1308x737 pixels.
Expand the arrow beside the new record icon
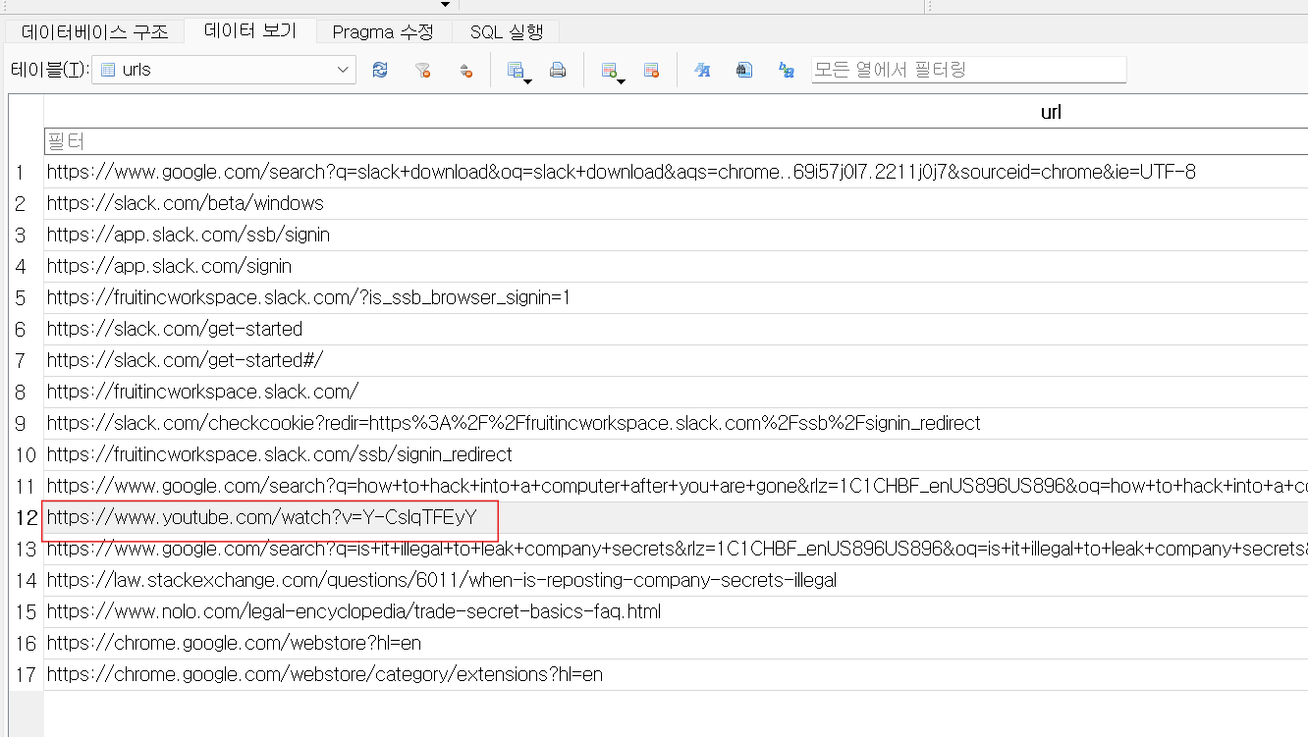click(x=622, y=80)
